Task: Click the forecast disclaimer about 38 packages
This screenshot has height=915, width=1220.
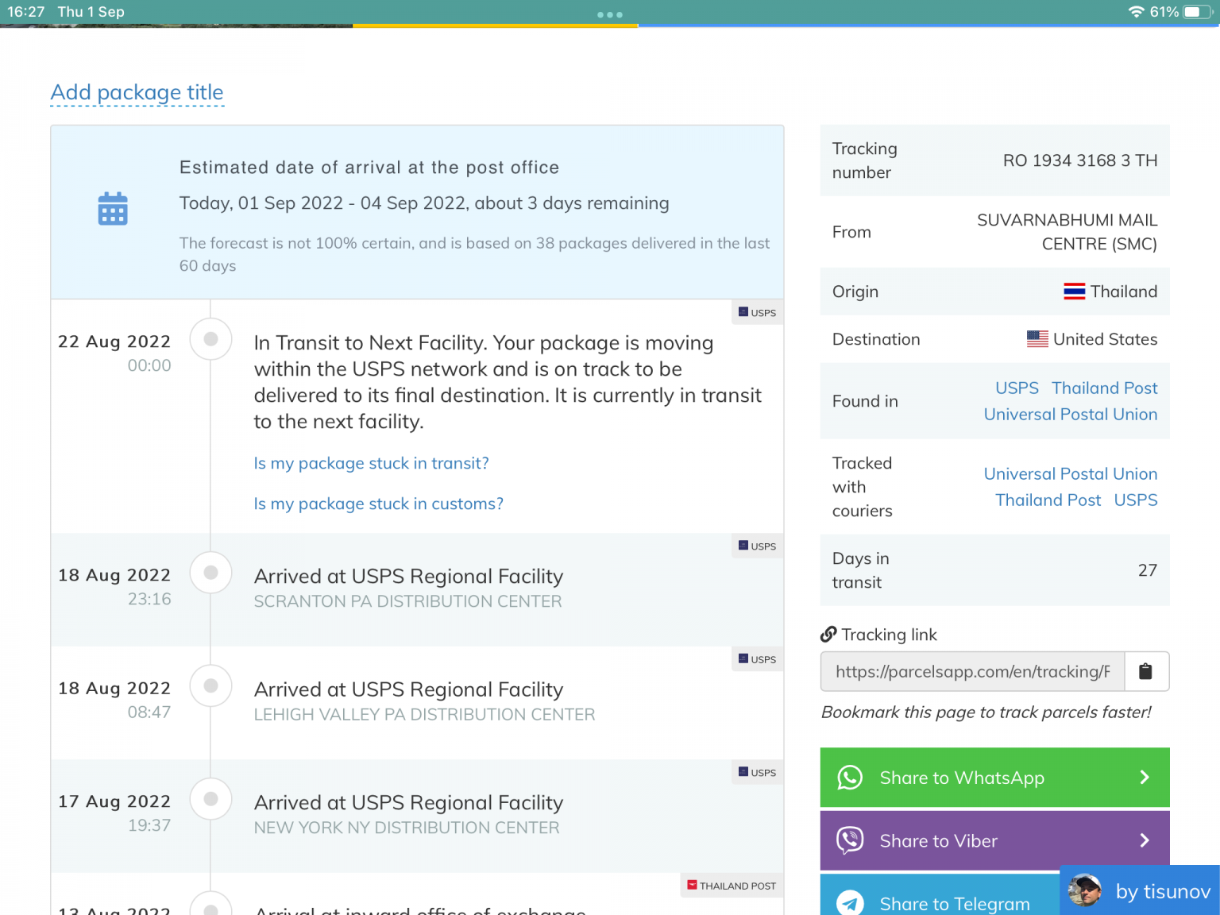Action: [x=474, y=254]
